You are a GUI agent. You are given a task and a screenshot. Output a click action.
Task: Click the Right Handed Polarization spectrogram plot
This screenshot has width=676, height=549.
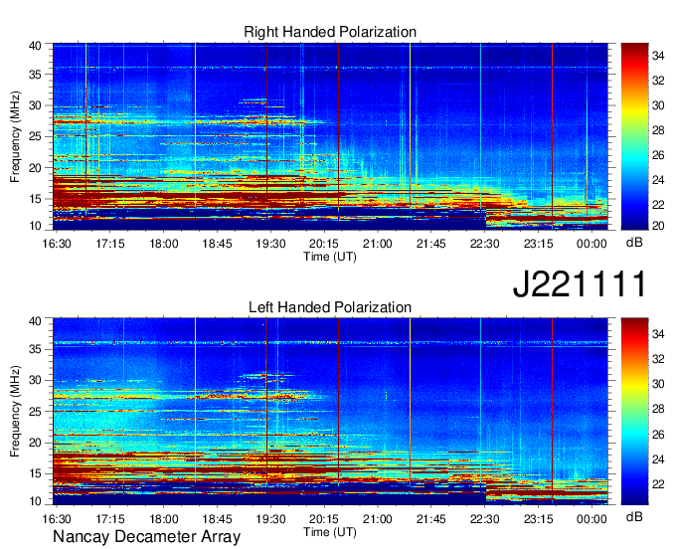coord(330,136)
